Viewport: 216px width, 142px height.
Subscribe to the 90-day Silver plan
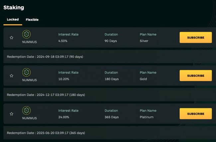coord(195,38)
